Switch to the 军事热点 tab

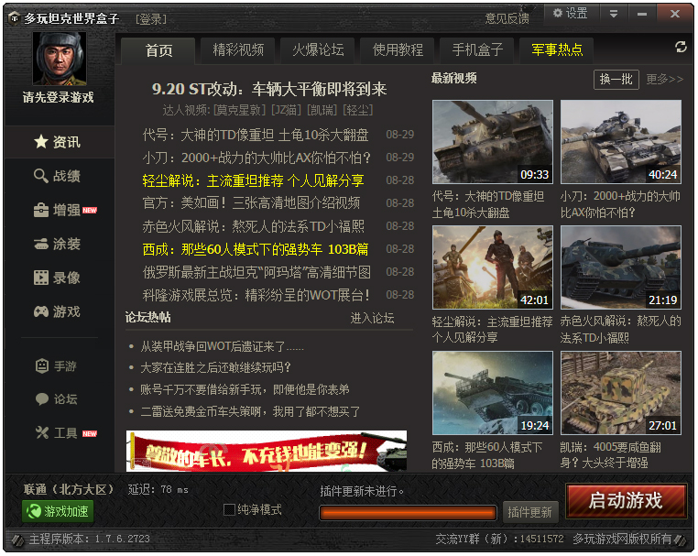click(556, 49)
